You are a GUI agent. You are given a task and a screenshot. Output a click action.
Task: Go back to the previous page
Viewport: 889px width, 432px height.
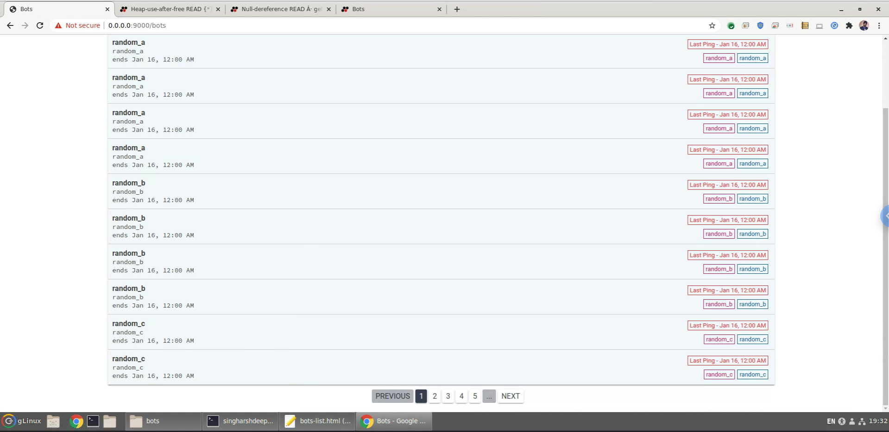10,25
